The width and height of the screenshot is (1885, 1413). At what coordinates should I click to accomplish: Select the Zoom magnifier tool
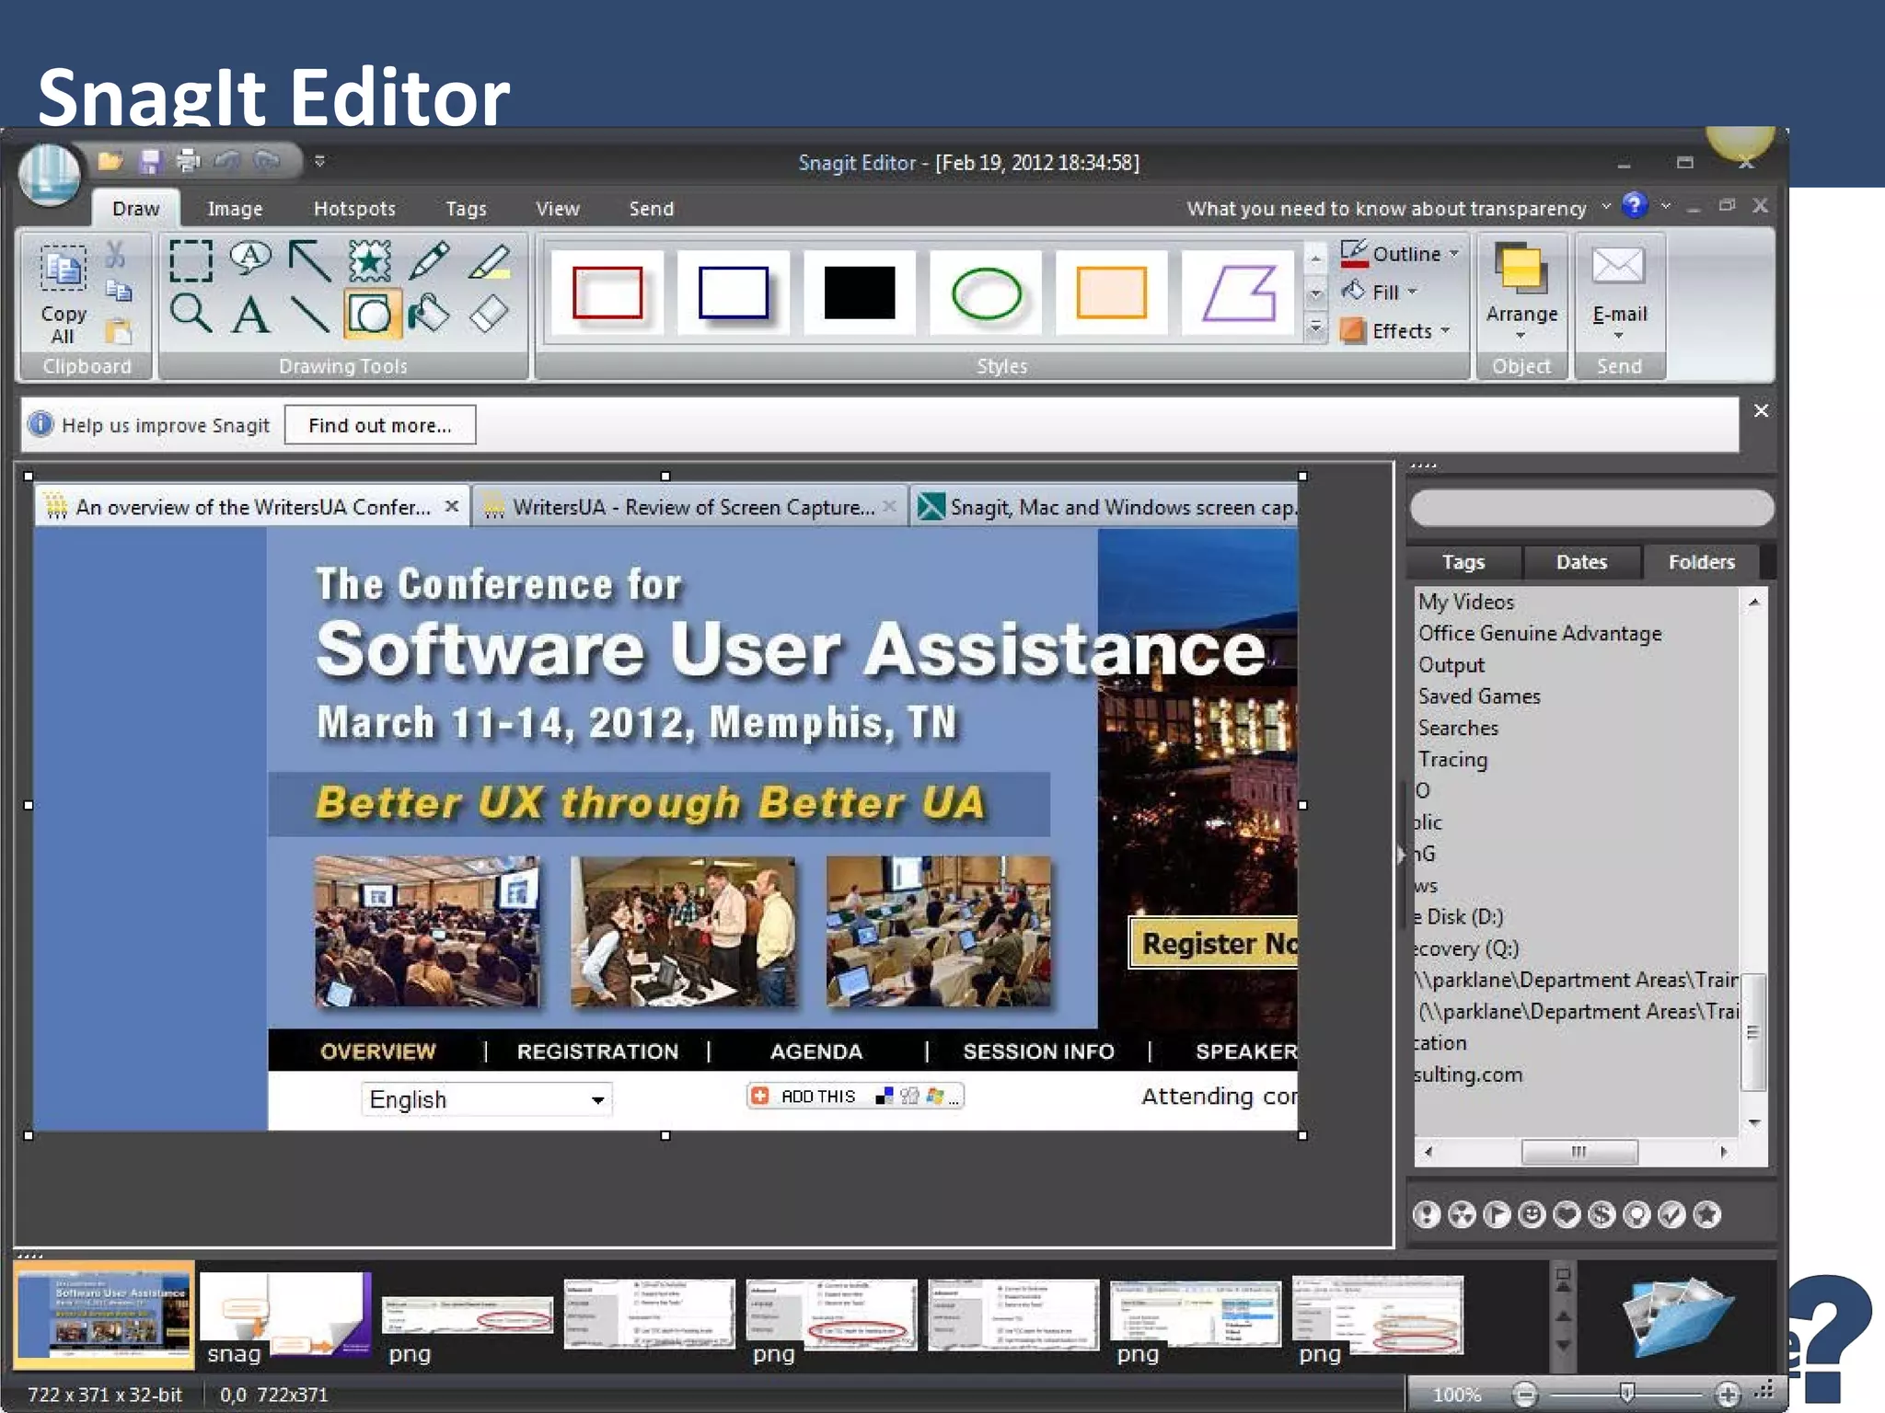click(191, 314)
